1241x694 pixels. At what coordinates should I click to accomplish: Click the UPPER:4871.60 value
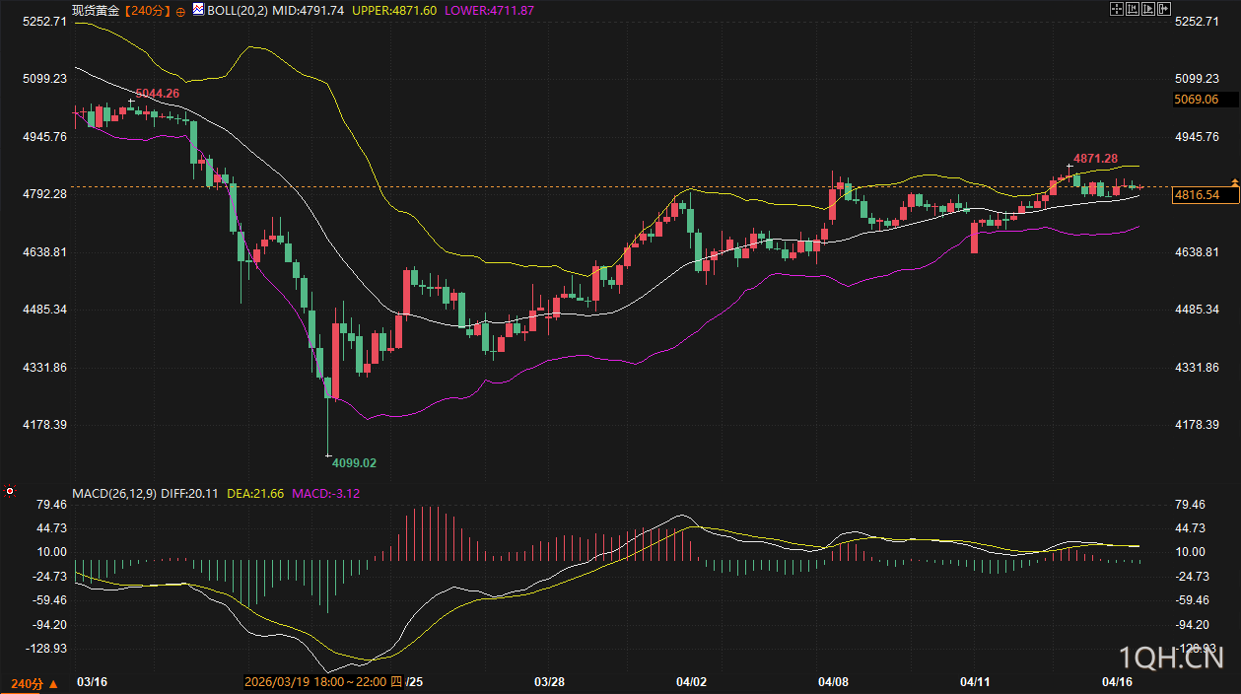point(394,10)
